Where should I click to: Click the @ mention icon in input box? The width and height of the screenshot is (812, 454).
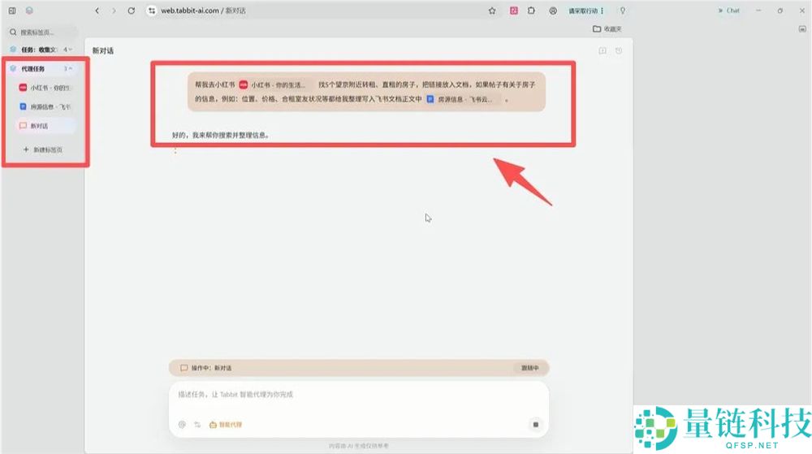(182, 425)
